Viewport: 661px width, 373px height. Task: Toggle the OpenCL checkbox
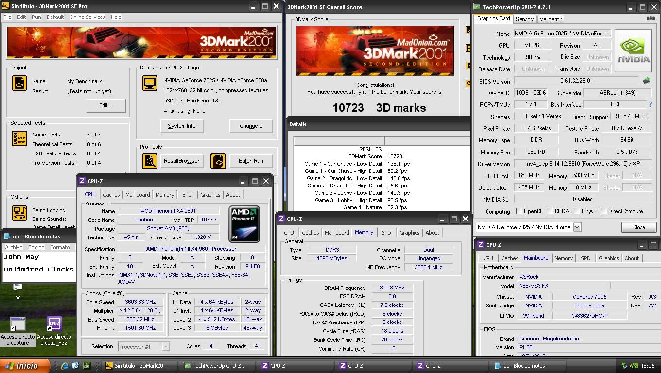519,211
